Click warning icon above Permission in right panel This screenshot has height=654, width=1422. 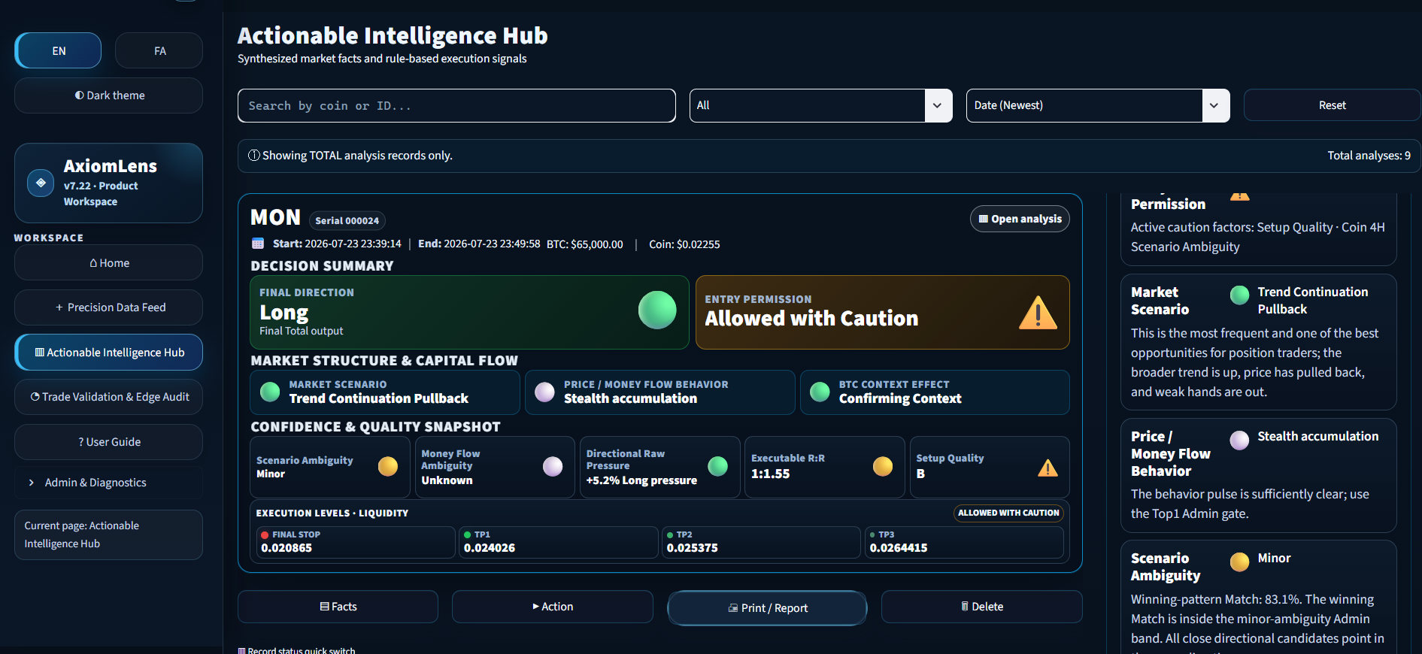pyautogui.click(x=1239, y=196)
